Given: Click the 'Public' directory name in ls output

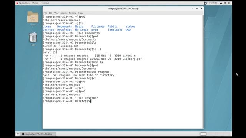Looking at the screenshot, I should (x=113, y=26).
